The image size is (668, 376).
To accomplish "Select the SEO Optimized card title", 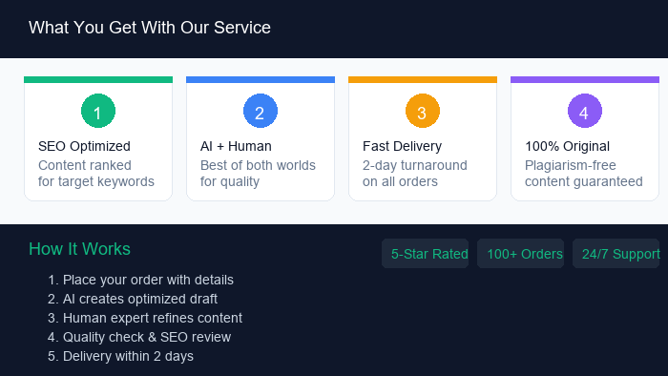I will tap(84, 146).
